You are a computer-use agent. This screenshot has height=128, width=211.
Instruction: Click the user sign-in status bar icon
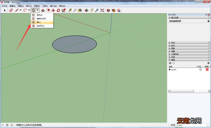point(12,125)
